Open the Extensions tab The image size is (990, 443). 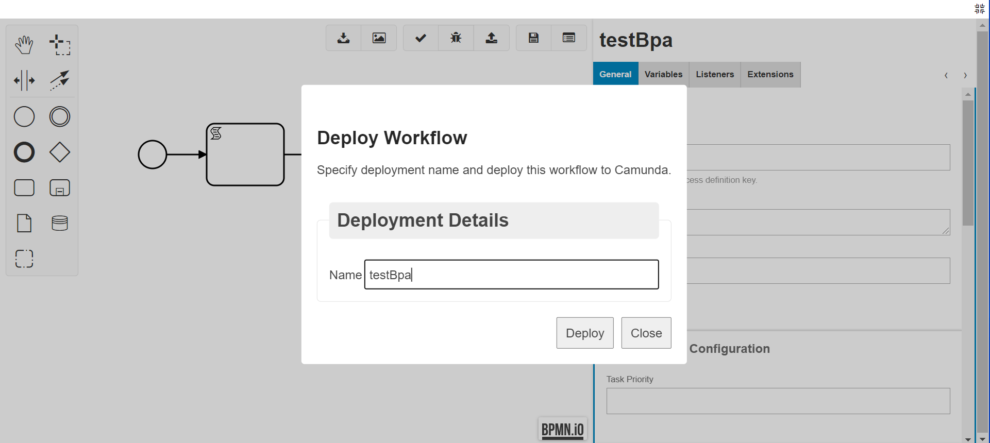pos(770,75)
